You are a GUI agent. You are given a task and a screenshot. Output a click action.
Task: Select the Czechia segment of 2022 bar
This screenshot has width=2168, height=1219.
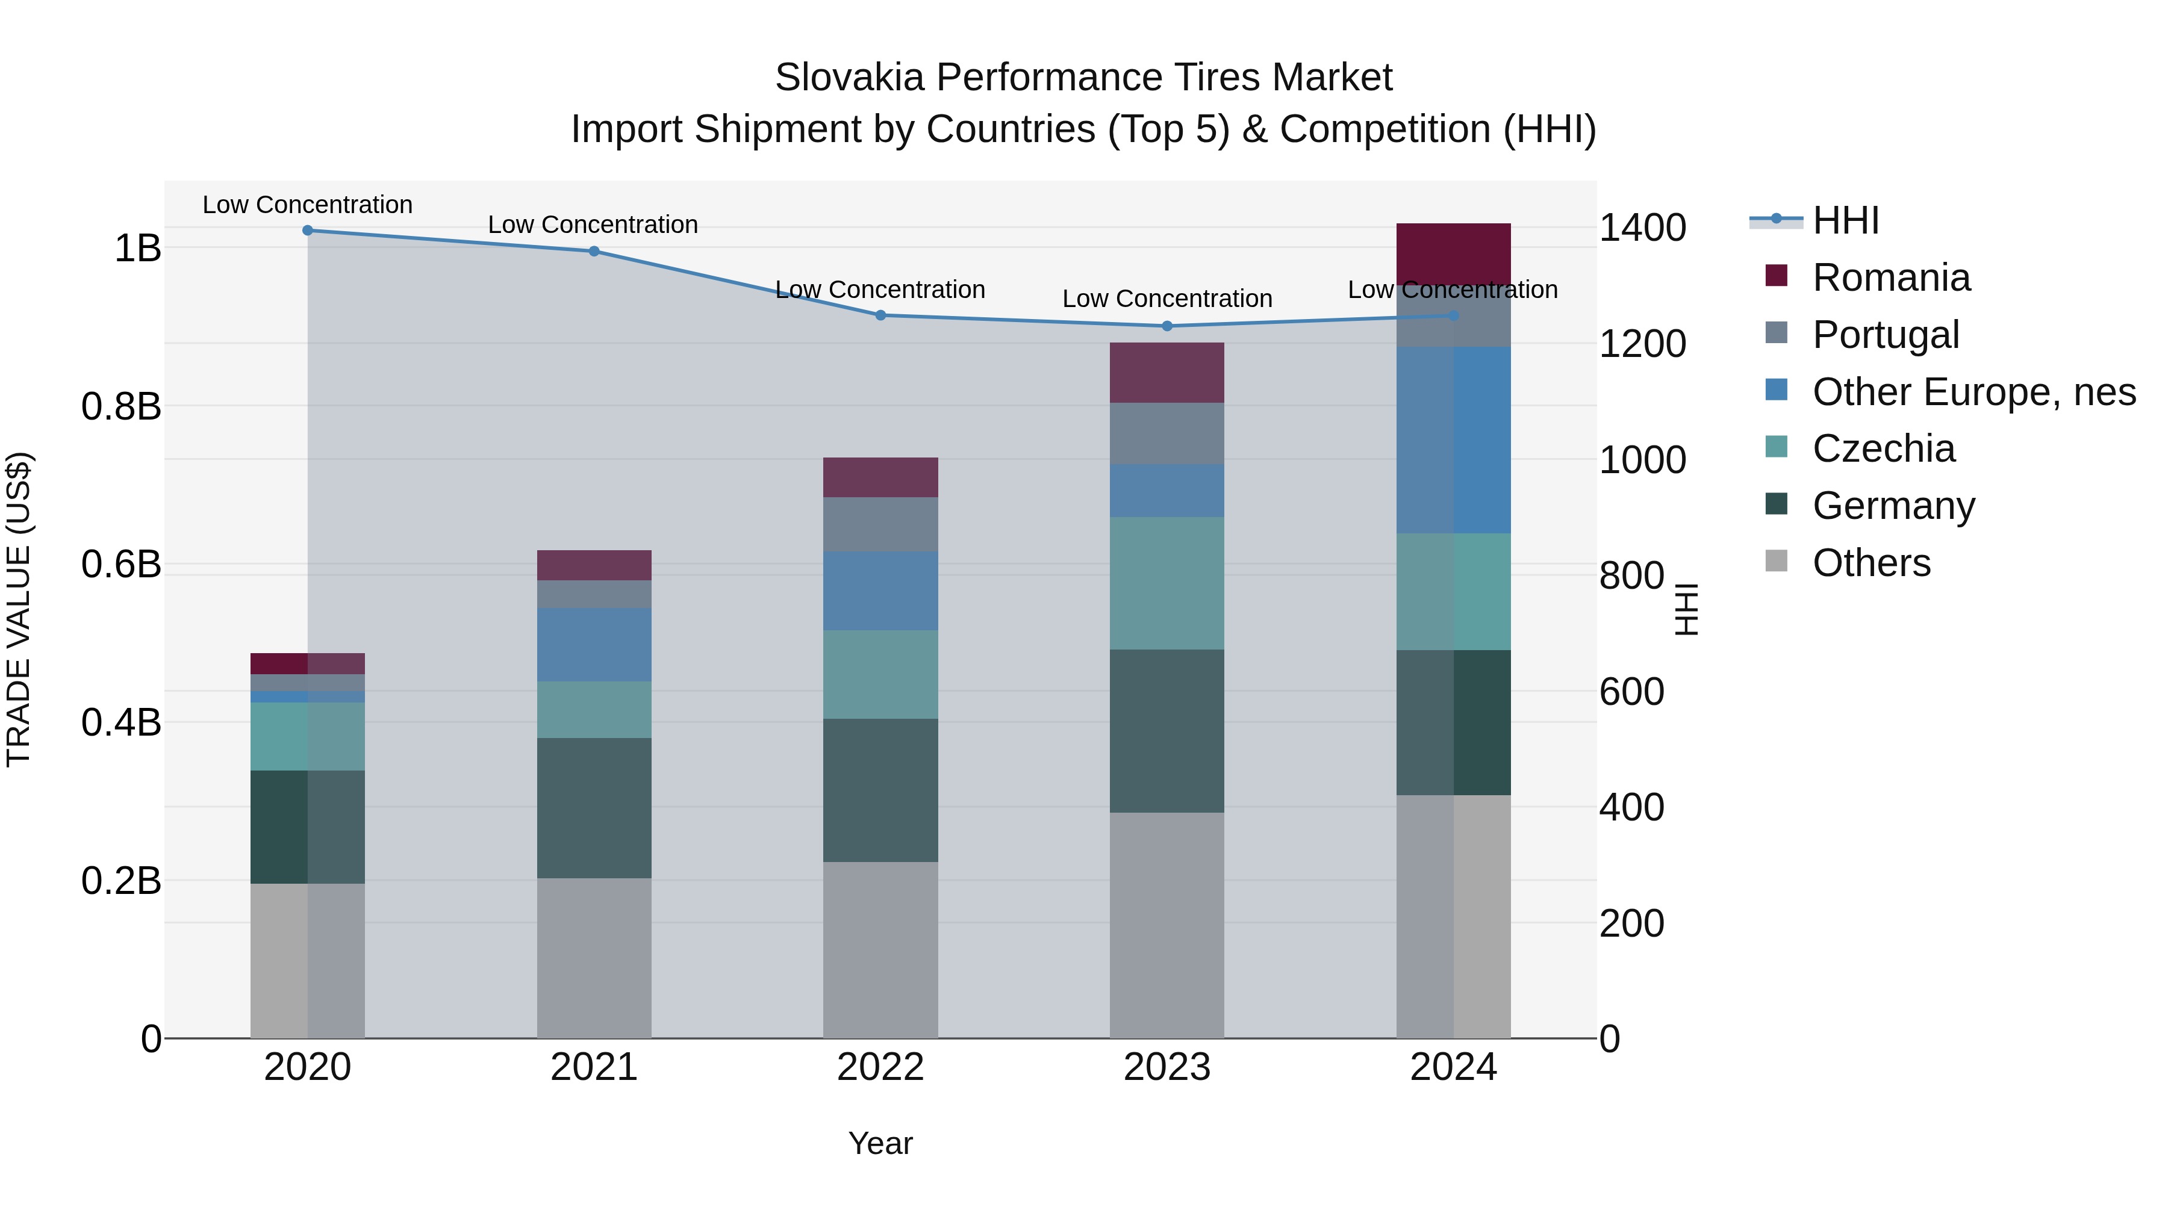pyautogui.click(x=880, y=675)
